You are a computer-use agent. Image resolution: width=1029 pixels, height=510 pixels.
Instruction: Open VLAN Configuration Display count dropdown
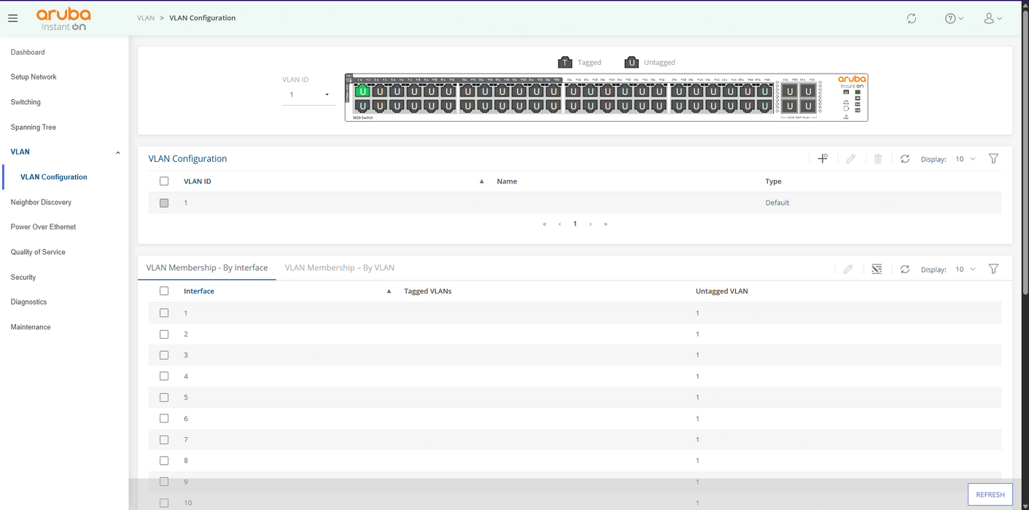pos(966,159)
